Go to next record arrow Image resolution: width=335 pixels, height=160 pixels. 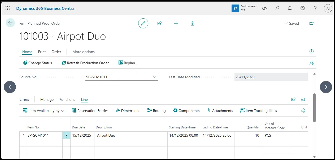tap(326, 87)
